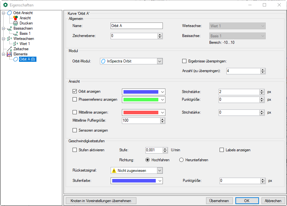Click the Basisachsen axis icon
The image size is (287, 206).
(x=10, y=28)
